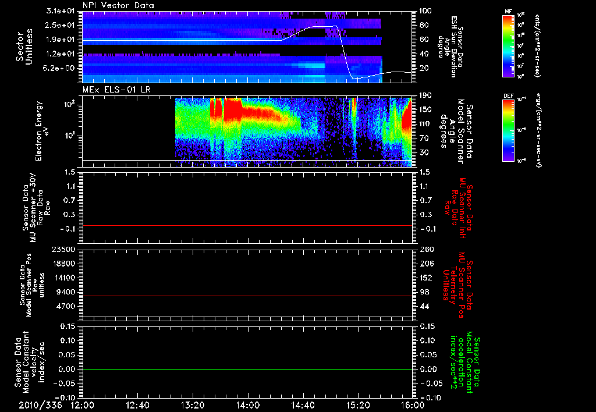Image resolution: width=596 pixels, height=412 pixels.
Task: Click the 1.2e+01 sector tick label
Action: point(61,54)
